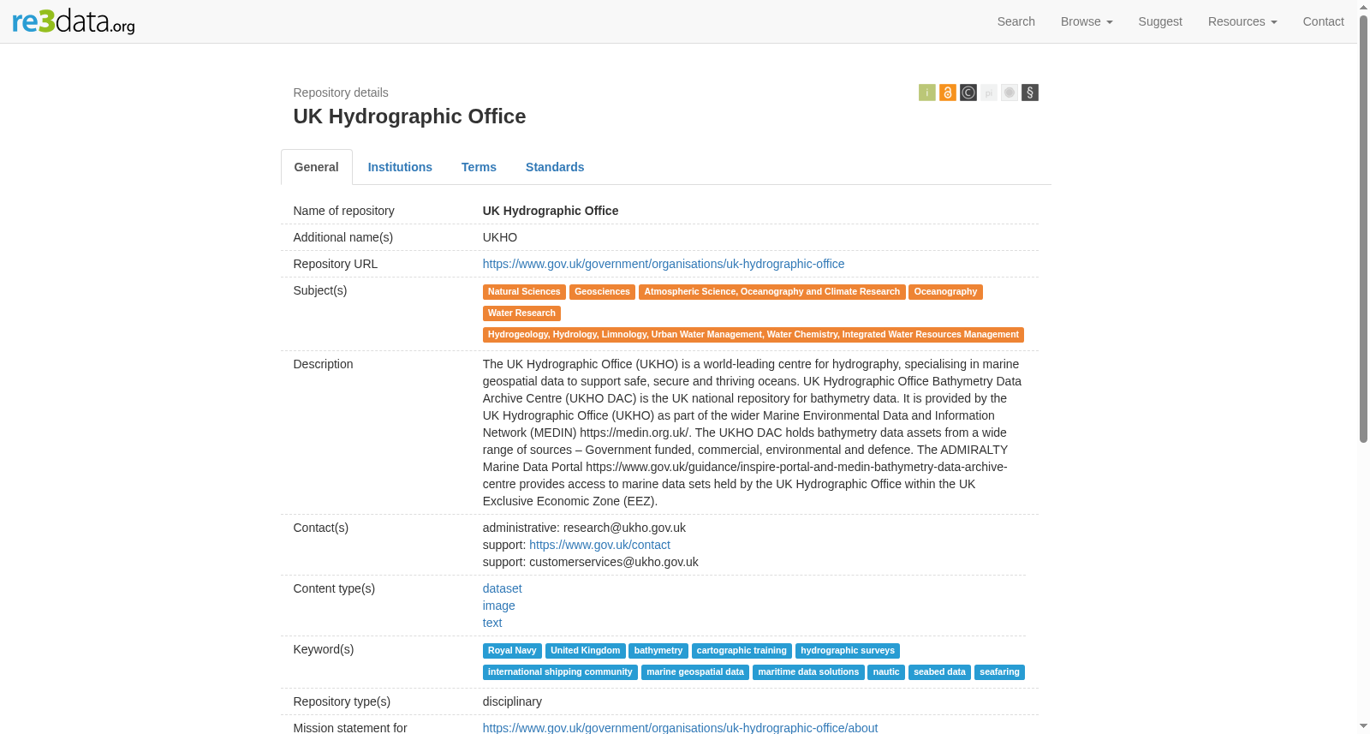Click the Description paragraph text
Viewport: 1370px width, 734px height.
click(752, 433)
